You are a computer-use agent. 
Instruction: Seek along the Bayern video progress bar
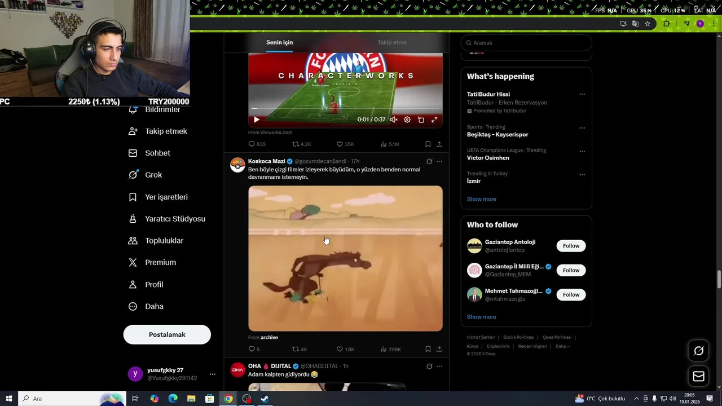click(x=345, y=108)
